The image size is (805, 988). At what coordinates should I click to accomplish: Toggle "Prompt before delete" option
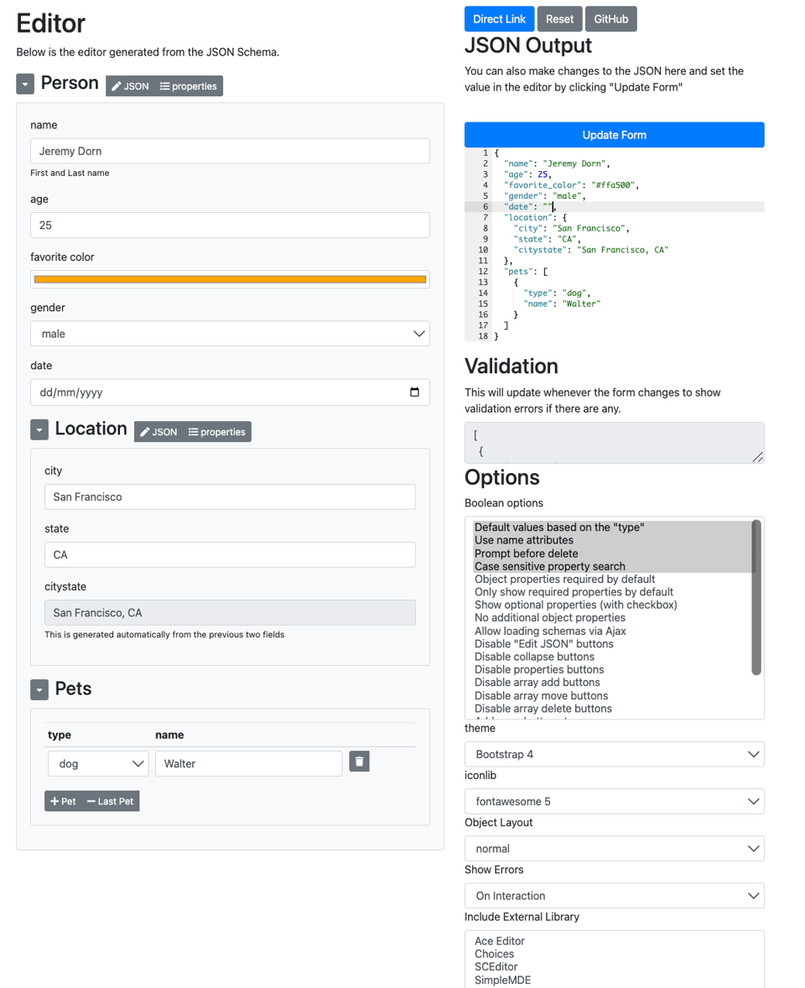pos(526,554)
